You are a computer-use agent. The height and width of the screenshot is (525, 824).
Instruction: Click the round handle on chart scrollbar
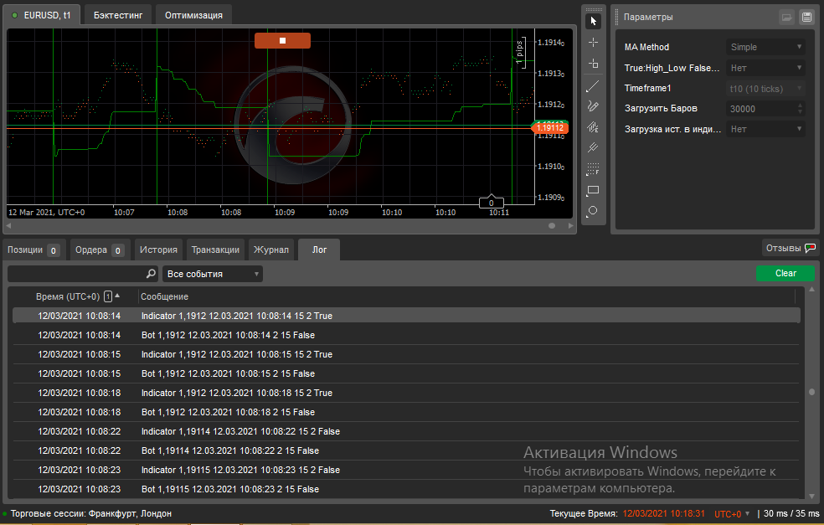tap(552, 225)
